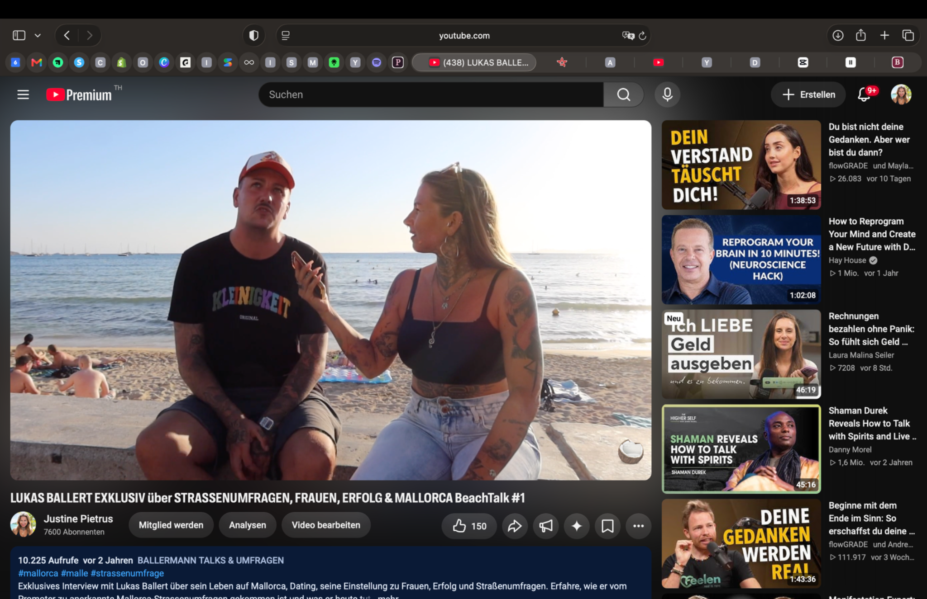Expand the sidebar tab group dropdown
Image resolution: width=927 pixels, height=599 pixels.
click(x=38, y=35)
